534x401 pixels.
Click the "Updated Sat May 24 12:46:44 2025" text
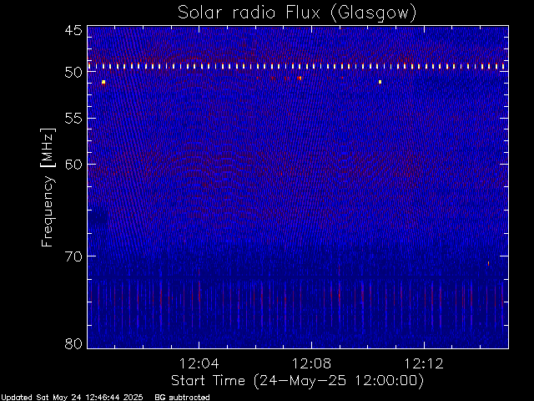(x=72, y=398)
